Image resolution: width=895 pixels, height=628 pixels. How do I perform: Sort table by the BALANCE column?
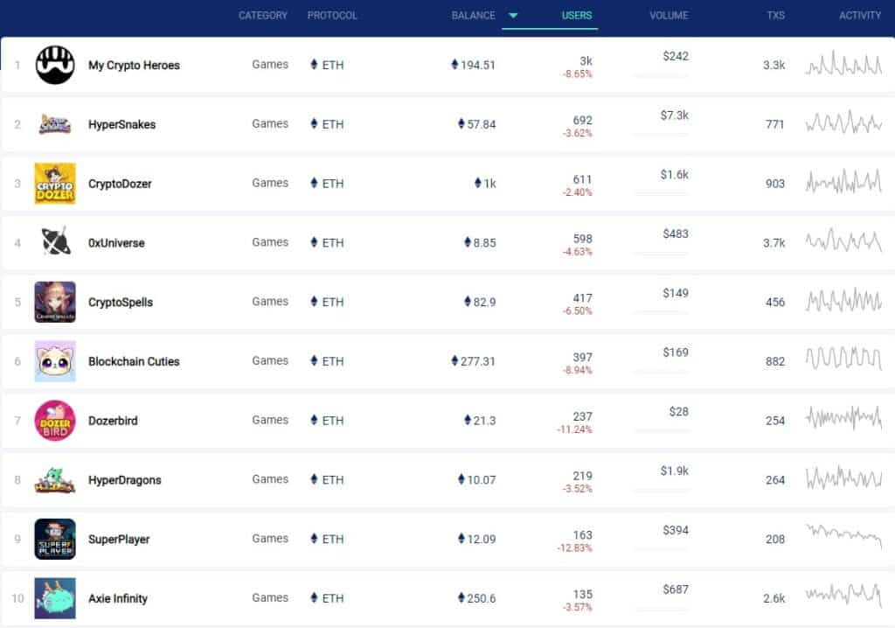(x=473, y=16)
